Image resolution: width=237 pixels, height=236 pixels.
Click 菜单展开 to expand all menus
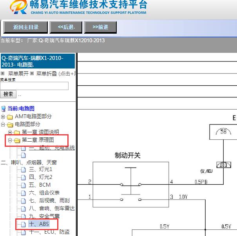click(18, 74)
